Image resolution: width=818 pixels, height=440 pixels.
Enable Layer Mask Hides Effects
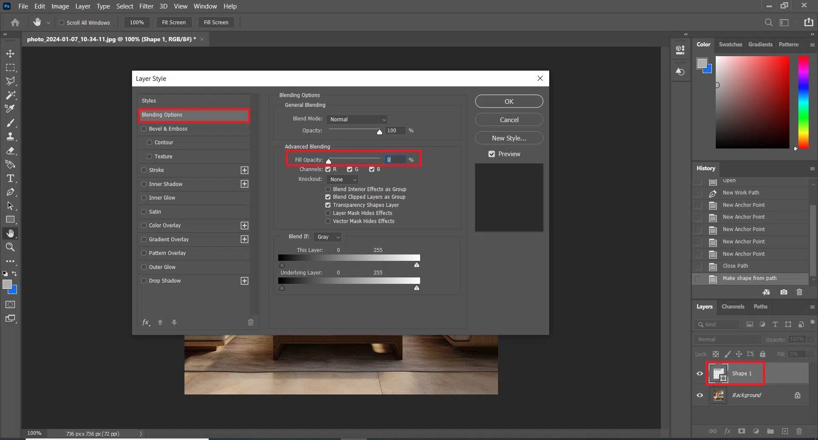coord(328,213)
